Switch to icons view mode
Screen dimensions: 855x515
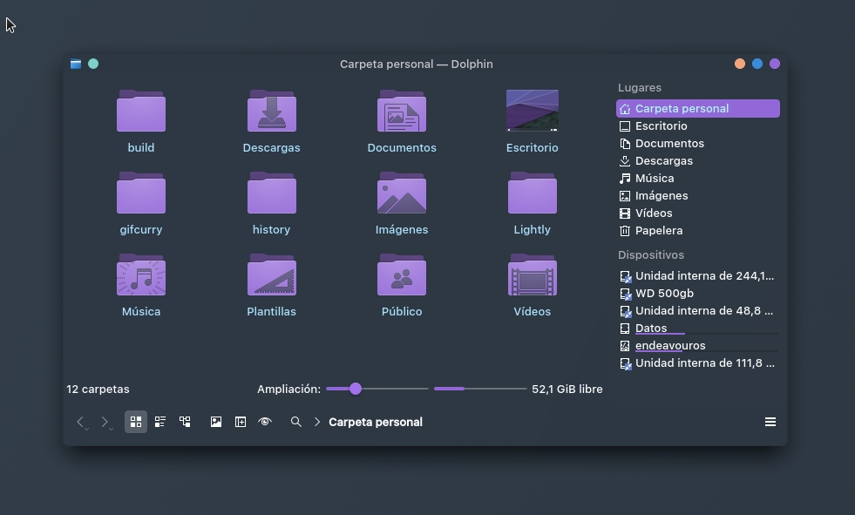coord(136,422)
